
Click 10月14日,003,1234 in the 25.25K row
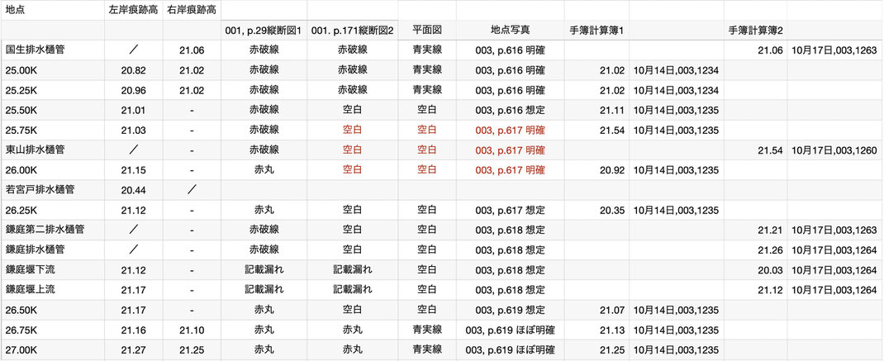[676, 90]
